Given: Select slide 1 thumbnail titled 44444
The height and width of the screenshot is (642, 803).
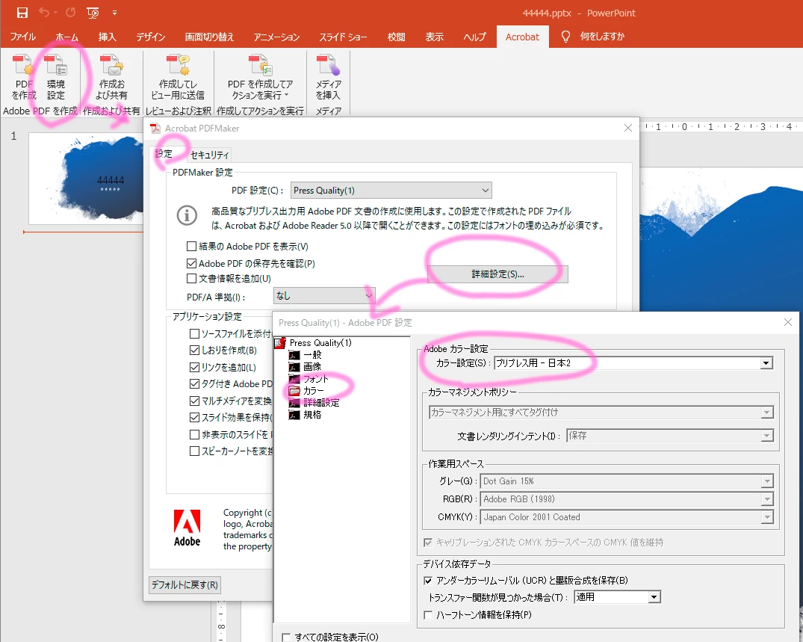Looking at the screenshot, I should 86,179.
